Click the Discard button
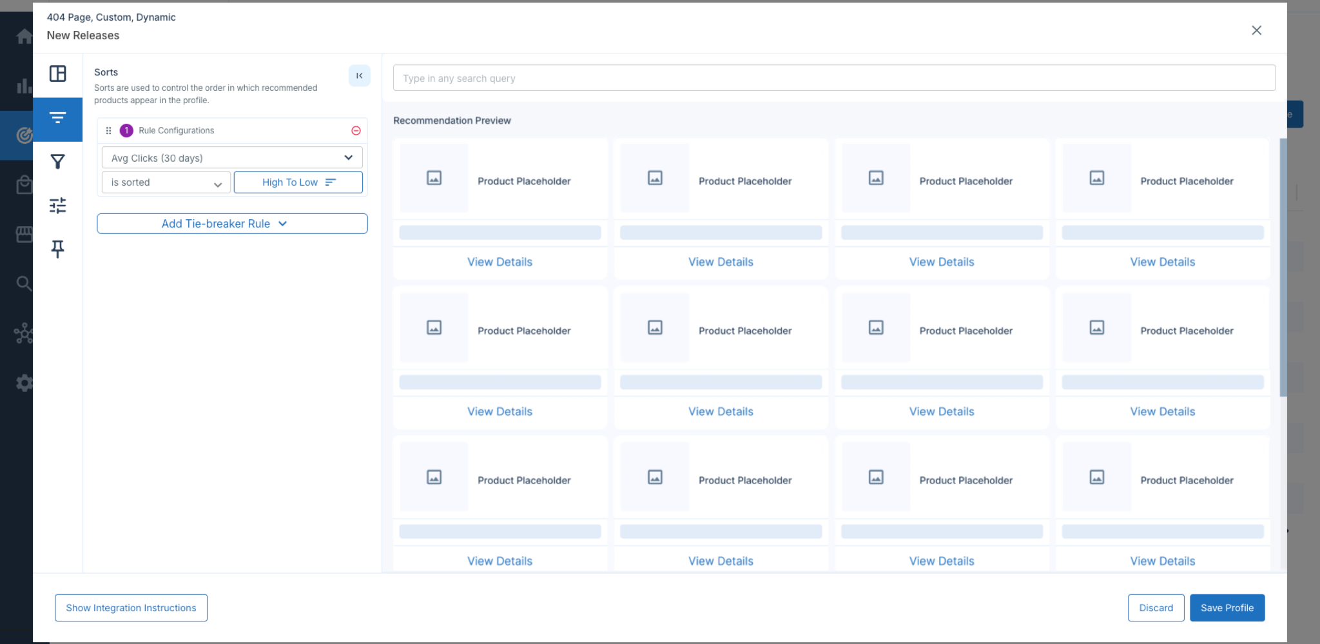Image resolution: width=1320 pixels, height=644 pixels. (1156, 608)
